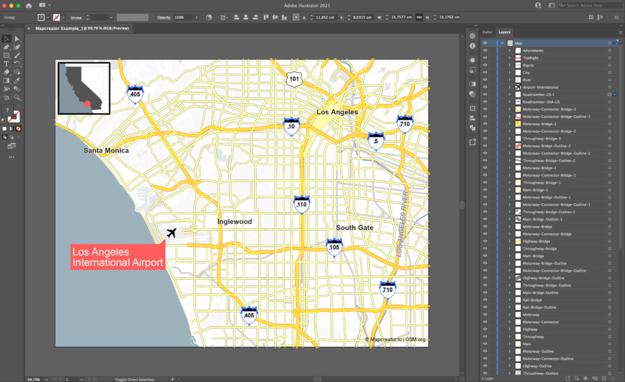Toggle visibility of the City layer
Image resolution: width=625 pixels, height=382 pixels.
click(x=485, y=73)
